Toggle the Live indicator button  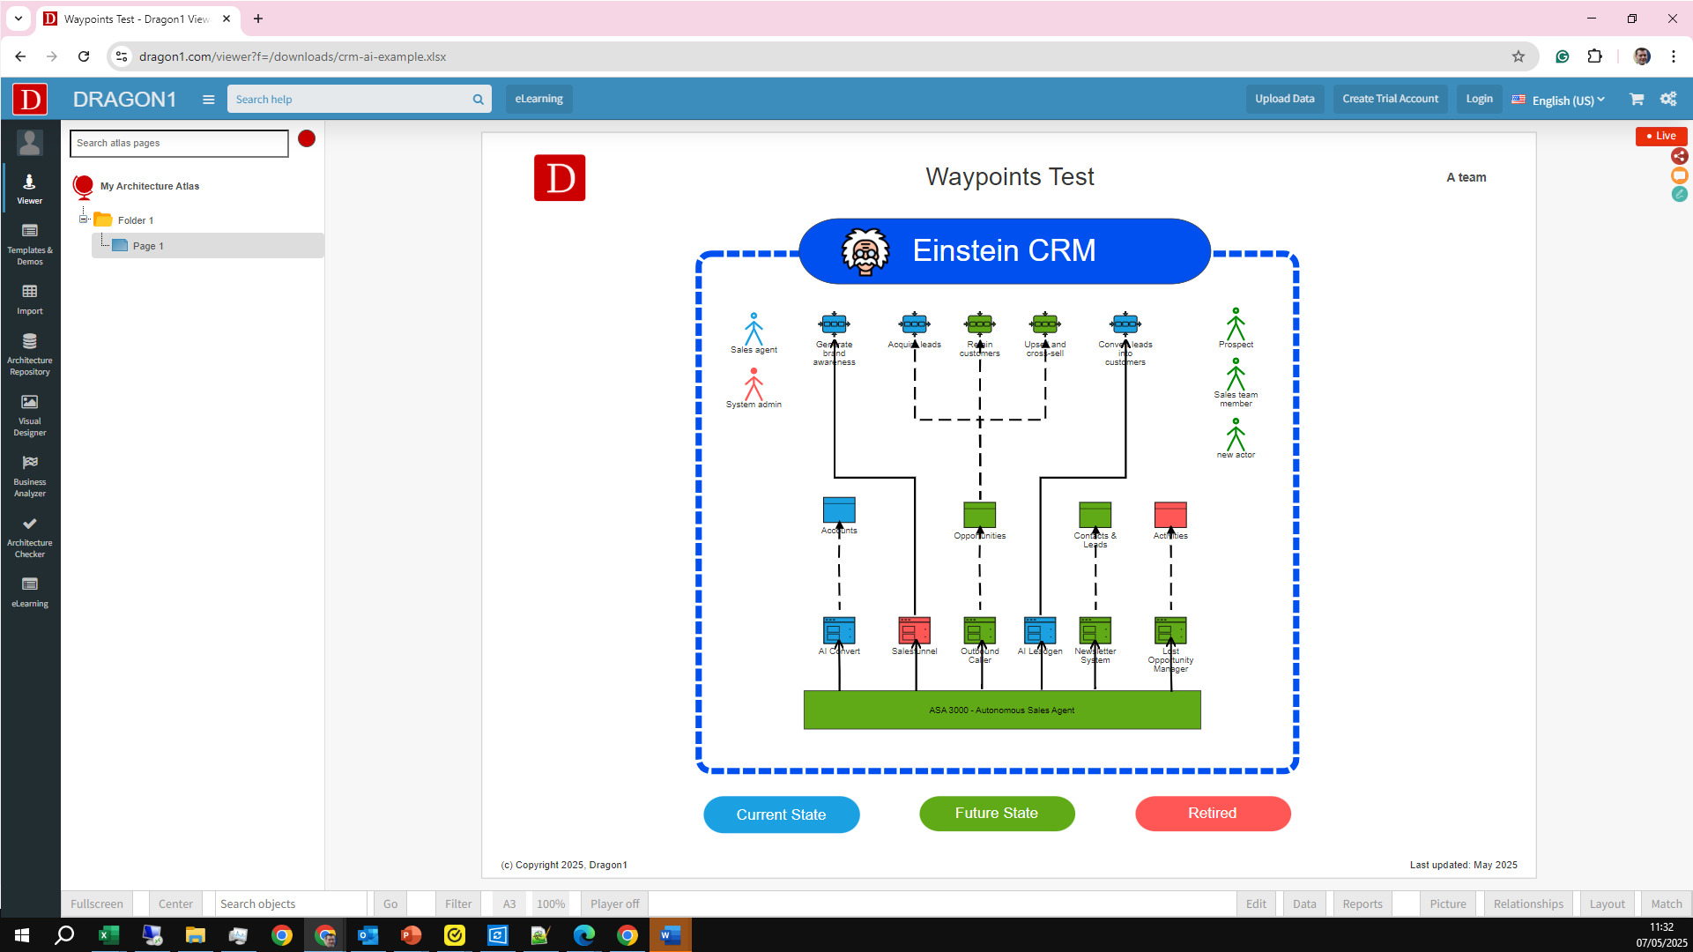click(1661, 136)
